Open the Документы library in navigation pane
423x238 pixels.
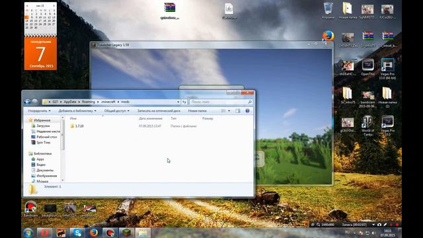pyautogui.click(x=42, y=171)
